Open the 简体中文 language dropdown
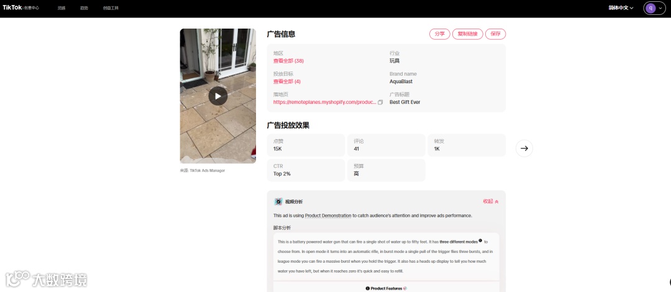This screenshot has width=671, height=292. pyautogui.click(x=621, y=7)
